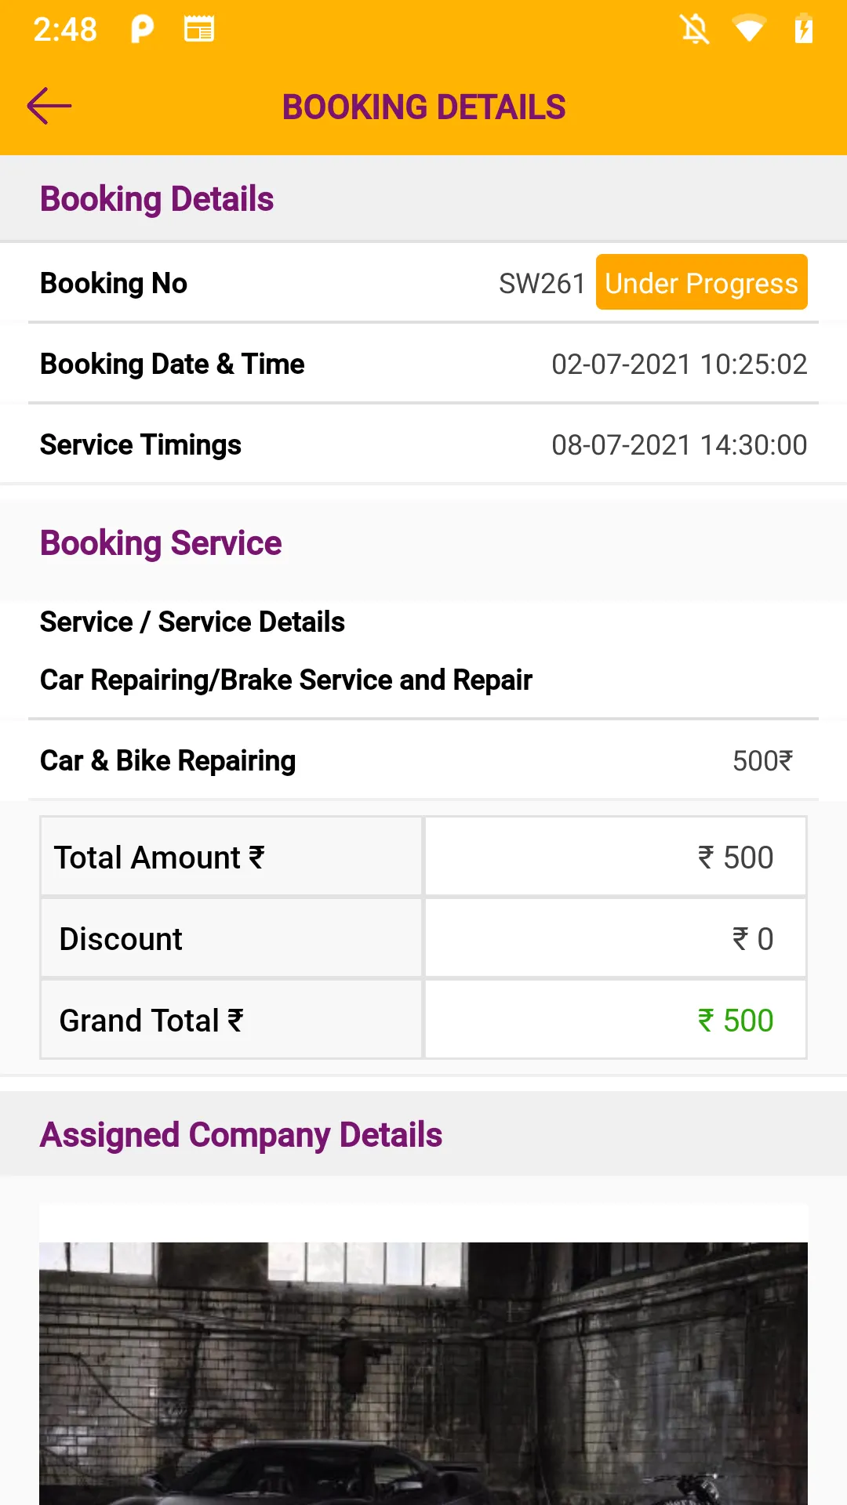Image resolution: width=847 pixels, height=1505 pixels.
Task: Tap the muted notifications bell icon
Action: 695,30
